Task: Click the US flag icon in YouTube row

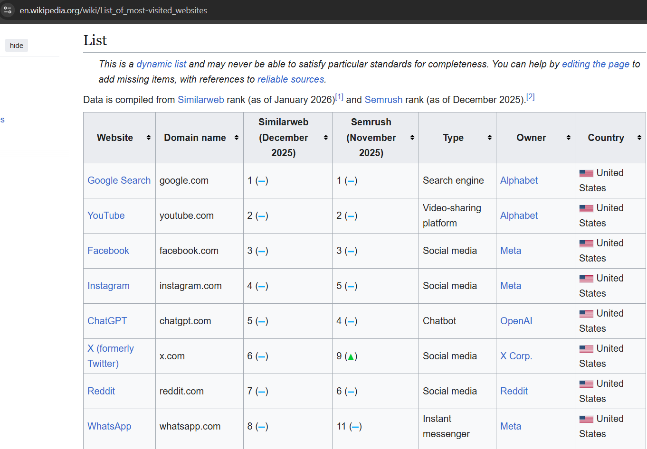Action: [586, 208]
